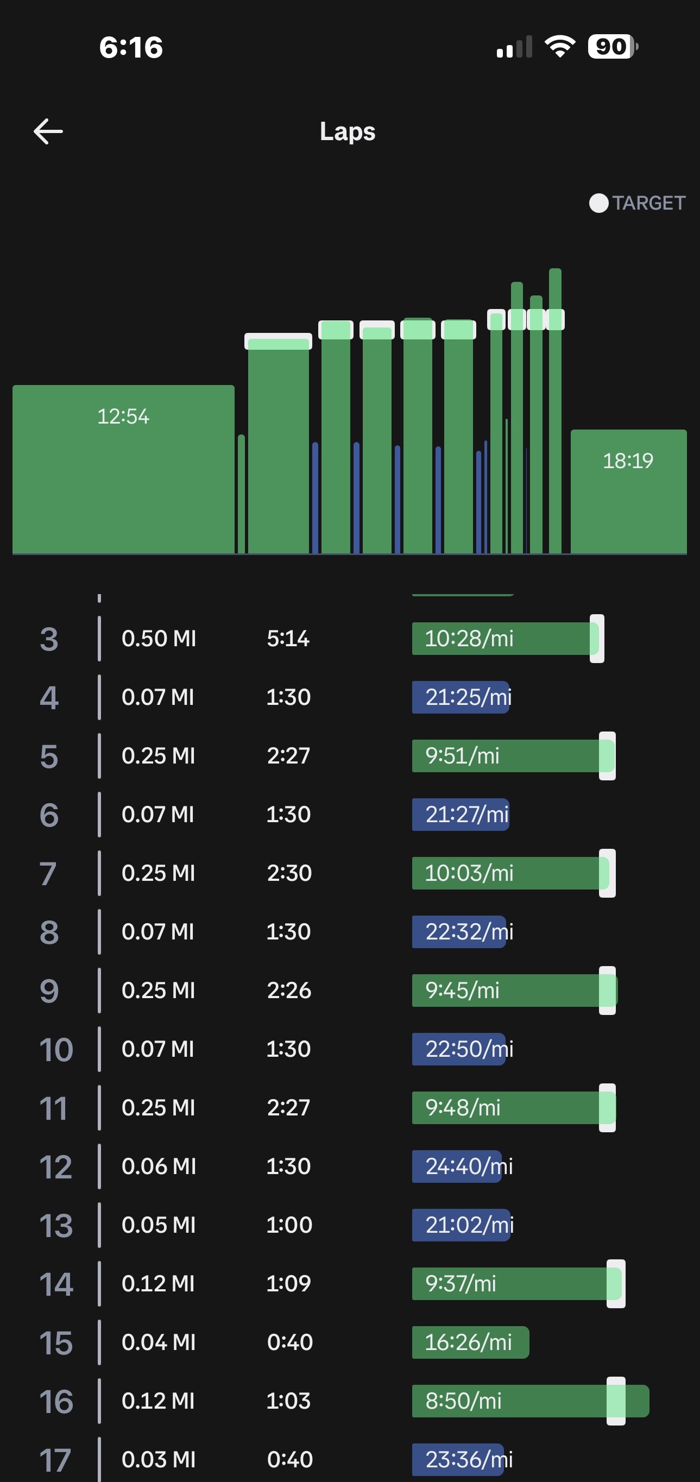This screenshot has height=1482, width=700.
Task: Tap the TARGET legend label
Action: coord(648,203)
